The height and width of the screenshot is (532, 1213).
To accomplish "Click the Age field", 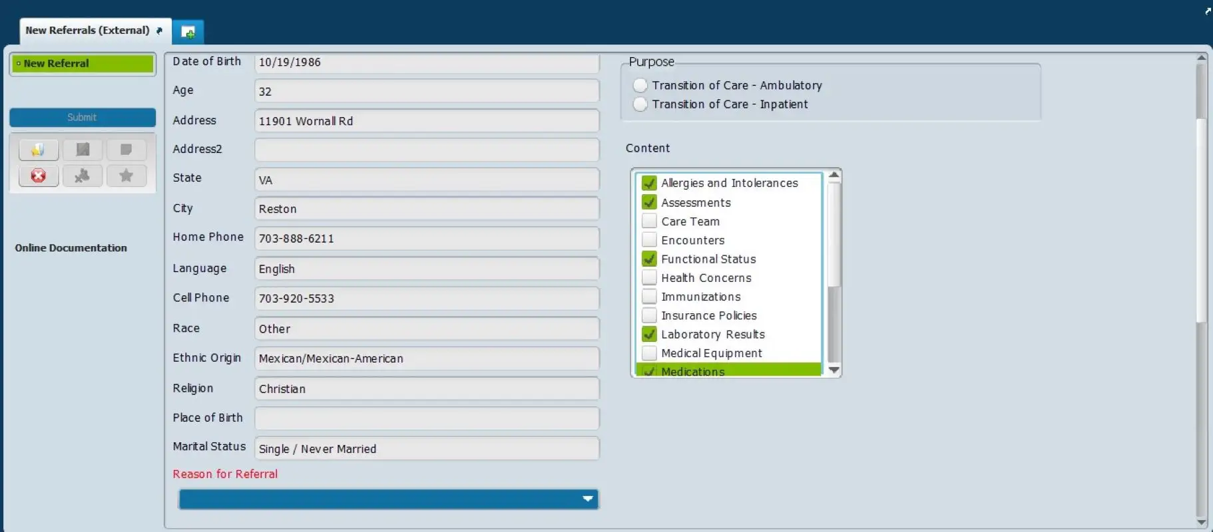I will [x=427, y=91].
